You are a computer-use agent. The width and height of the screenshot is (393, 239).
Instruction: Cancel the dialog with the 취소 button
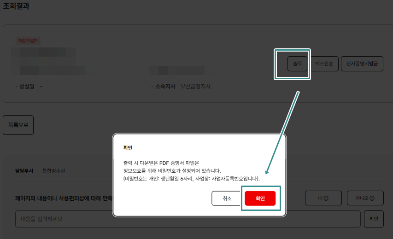point(227,198)
